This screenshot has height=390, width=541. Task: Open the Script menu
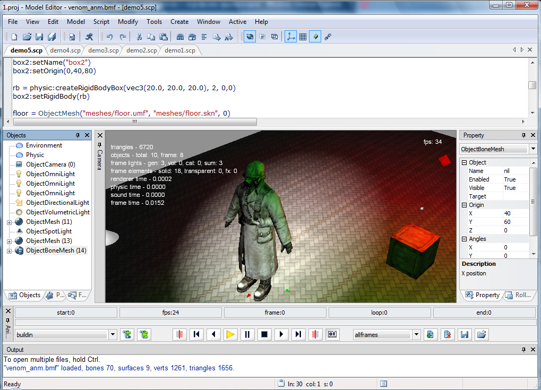pos(101,22)
